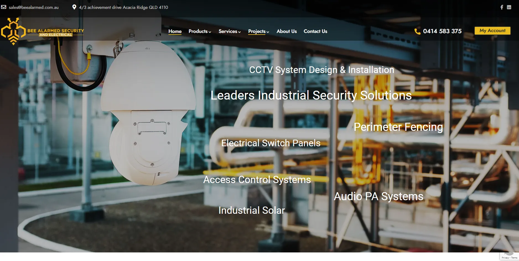Click the reCAPTCHA Privacy link

[x=505, y=258]
